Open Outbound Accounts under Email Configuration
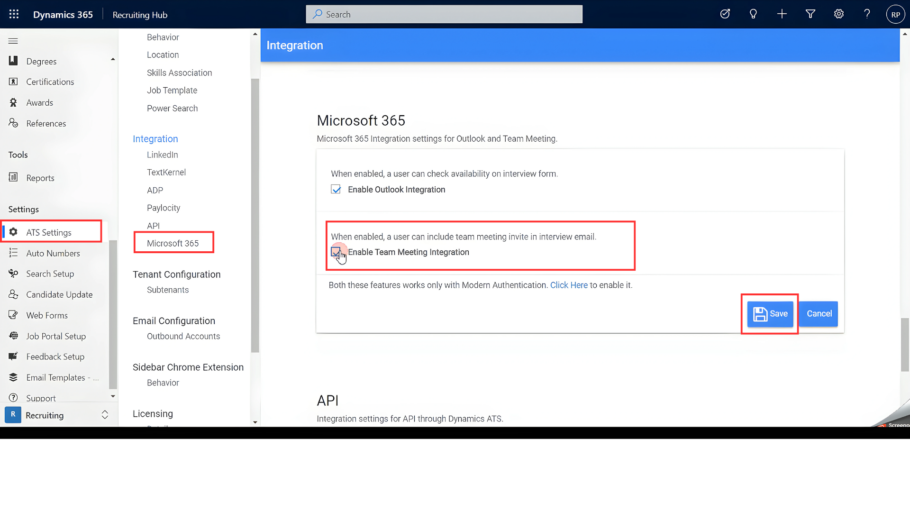 (x=183, y=336)
